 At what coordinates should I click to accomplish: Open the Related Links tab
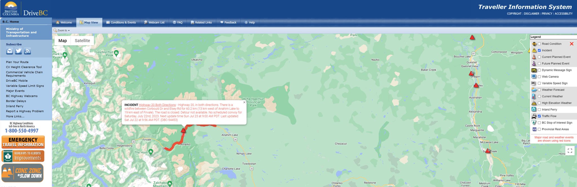click(201, 22)
